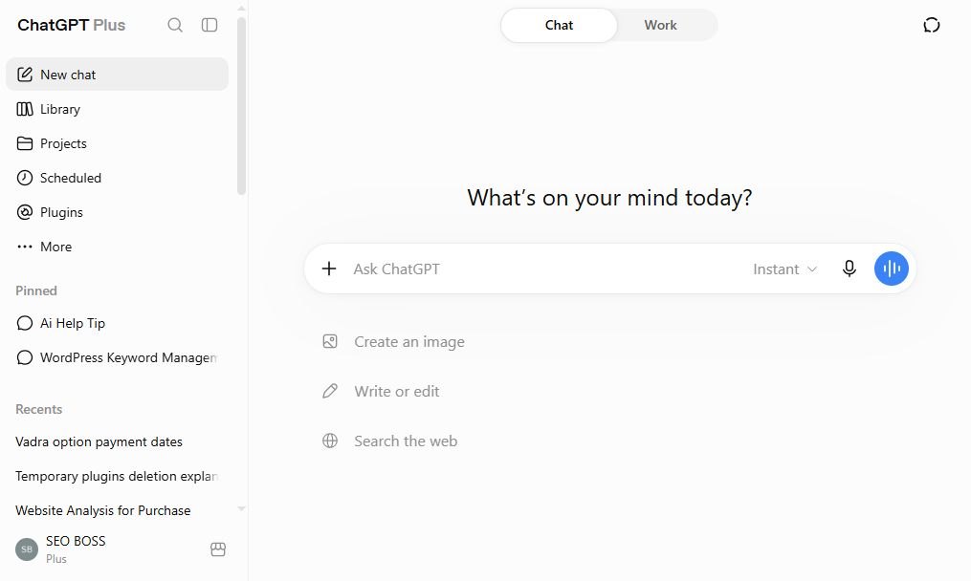This screenshot has height=581, width=971.
Task: Click the Projects folder icon
Action: pos(25,143)
